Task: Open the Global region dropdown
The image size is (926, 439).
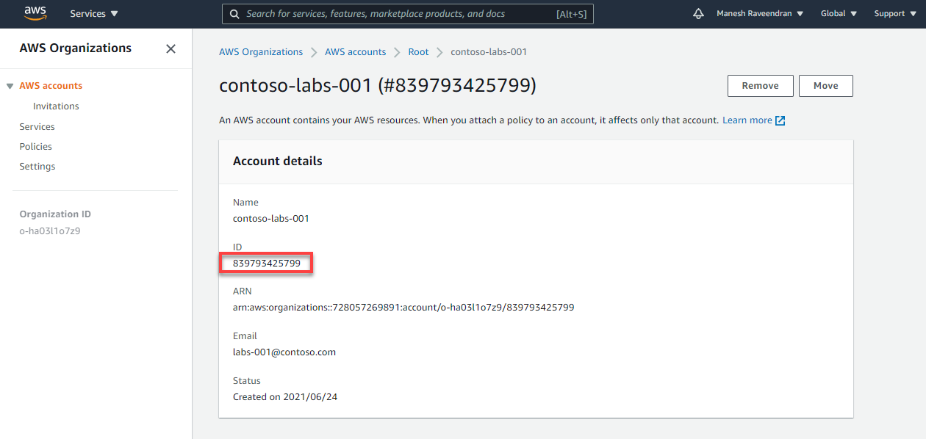Action: [x=839, y=14]
